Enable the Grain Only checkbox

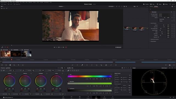159,19
